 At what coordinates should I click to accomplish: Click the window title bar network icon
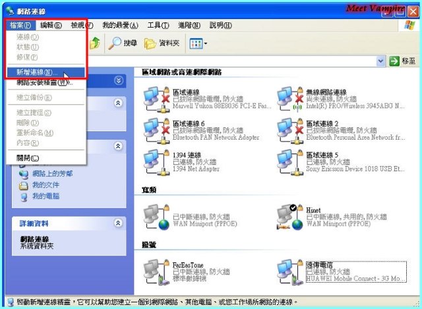10,11
